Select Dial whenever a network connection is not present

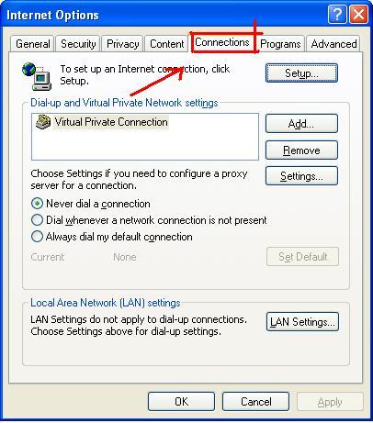click(x=37, y=220)
